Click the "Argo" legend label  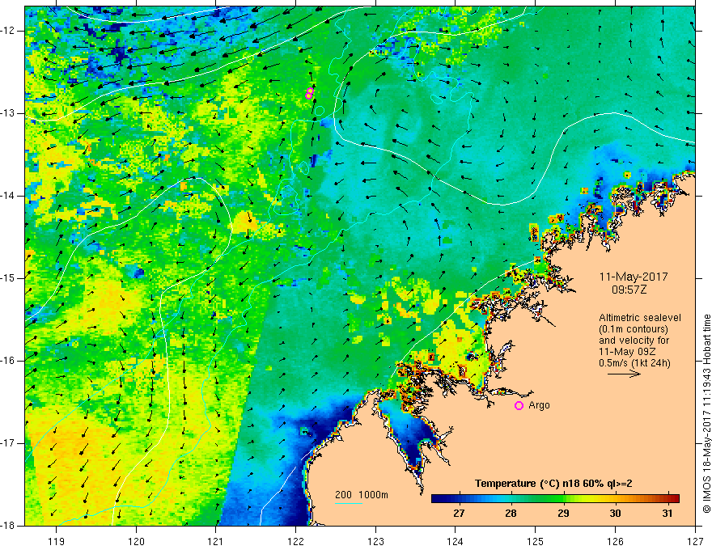[x=539, y=405]
